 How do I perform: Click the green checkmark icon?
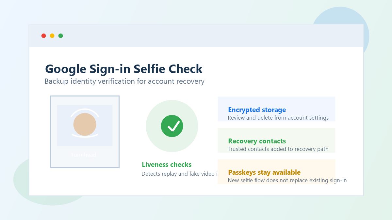coord(172,126)
